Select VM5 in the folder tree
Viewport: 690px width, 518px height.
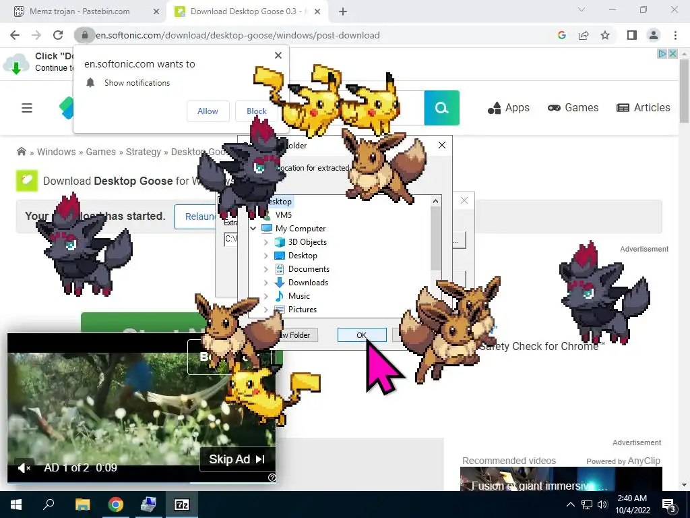[x=284, y=215]
